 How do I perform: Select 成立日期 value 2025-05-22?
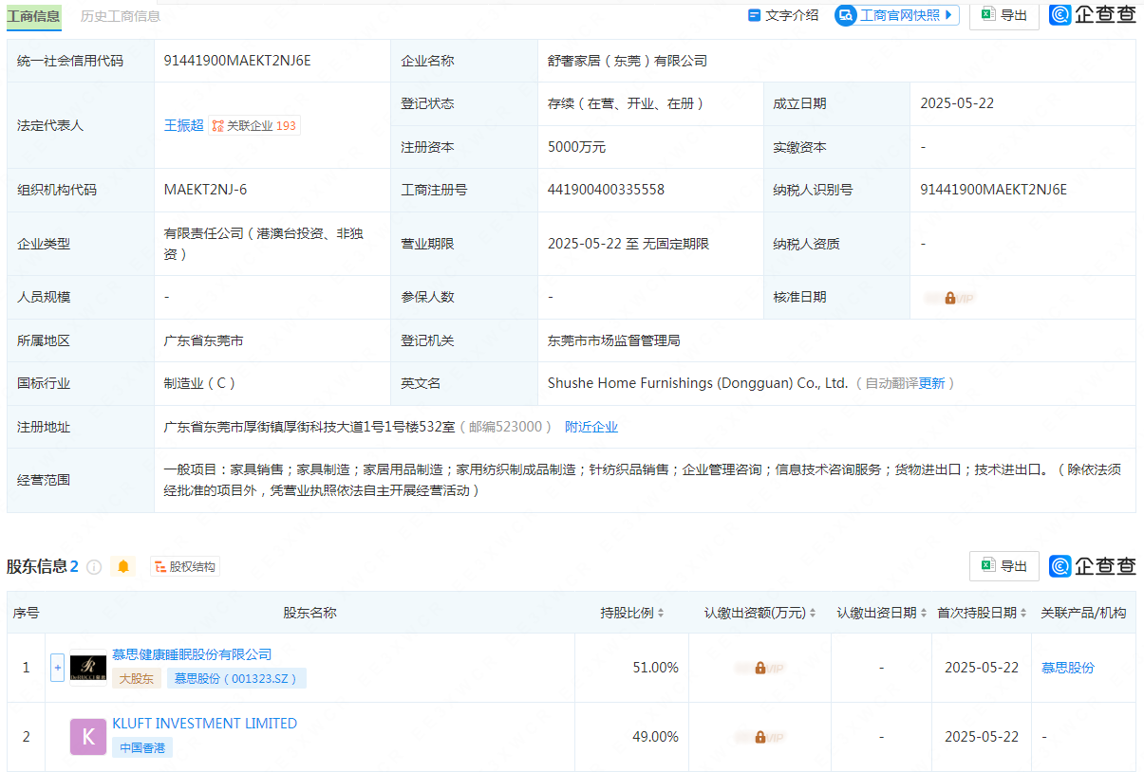(957, 103)
